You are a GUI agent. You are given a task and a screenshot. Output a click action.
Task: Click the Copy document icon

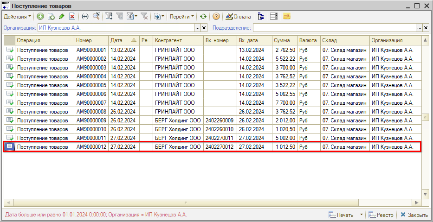(51, 17)
